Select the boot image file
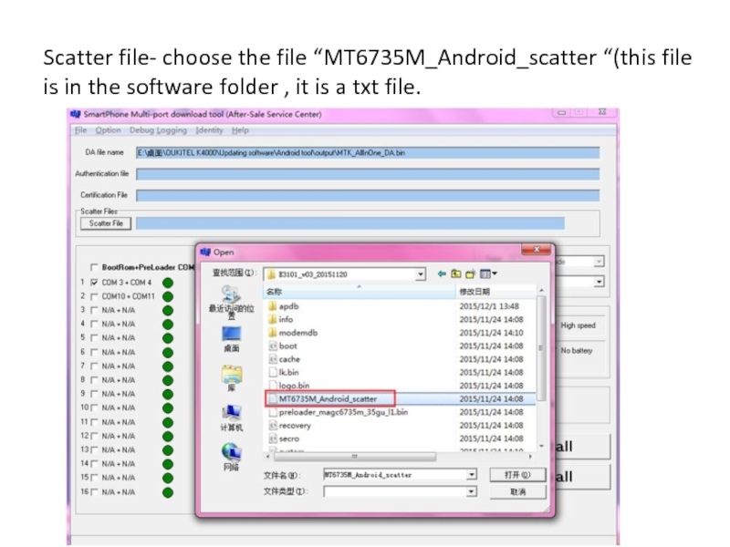730x547 pixels. 283,346
